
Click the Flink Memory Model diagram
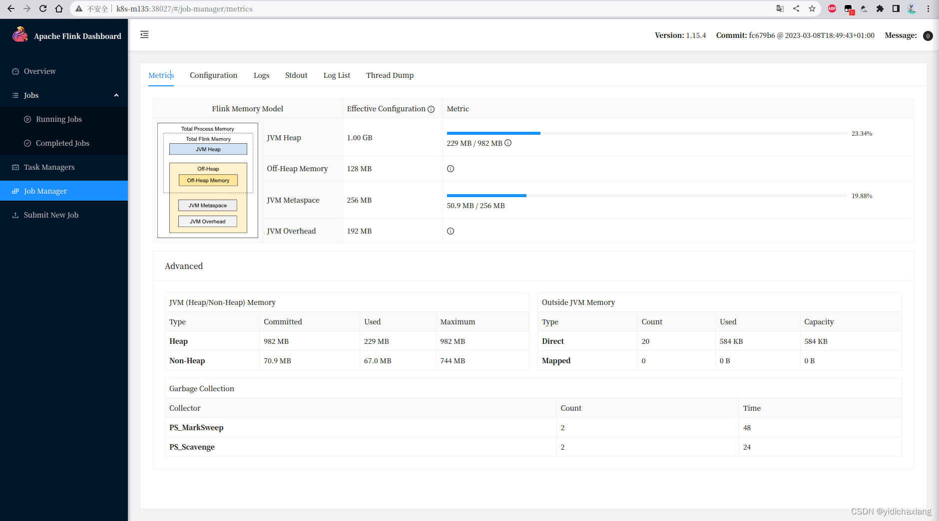click(208, 180)
